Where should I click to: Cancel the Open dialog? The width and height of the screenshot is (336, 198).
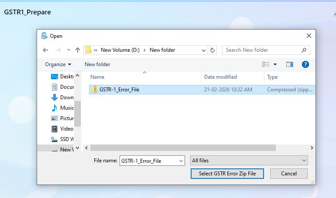tap(288, 174)
